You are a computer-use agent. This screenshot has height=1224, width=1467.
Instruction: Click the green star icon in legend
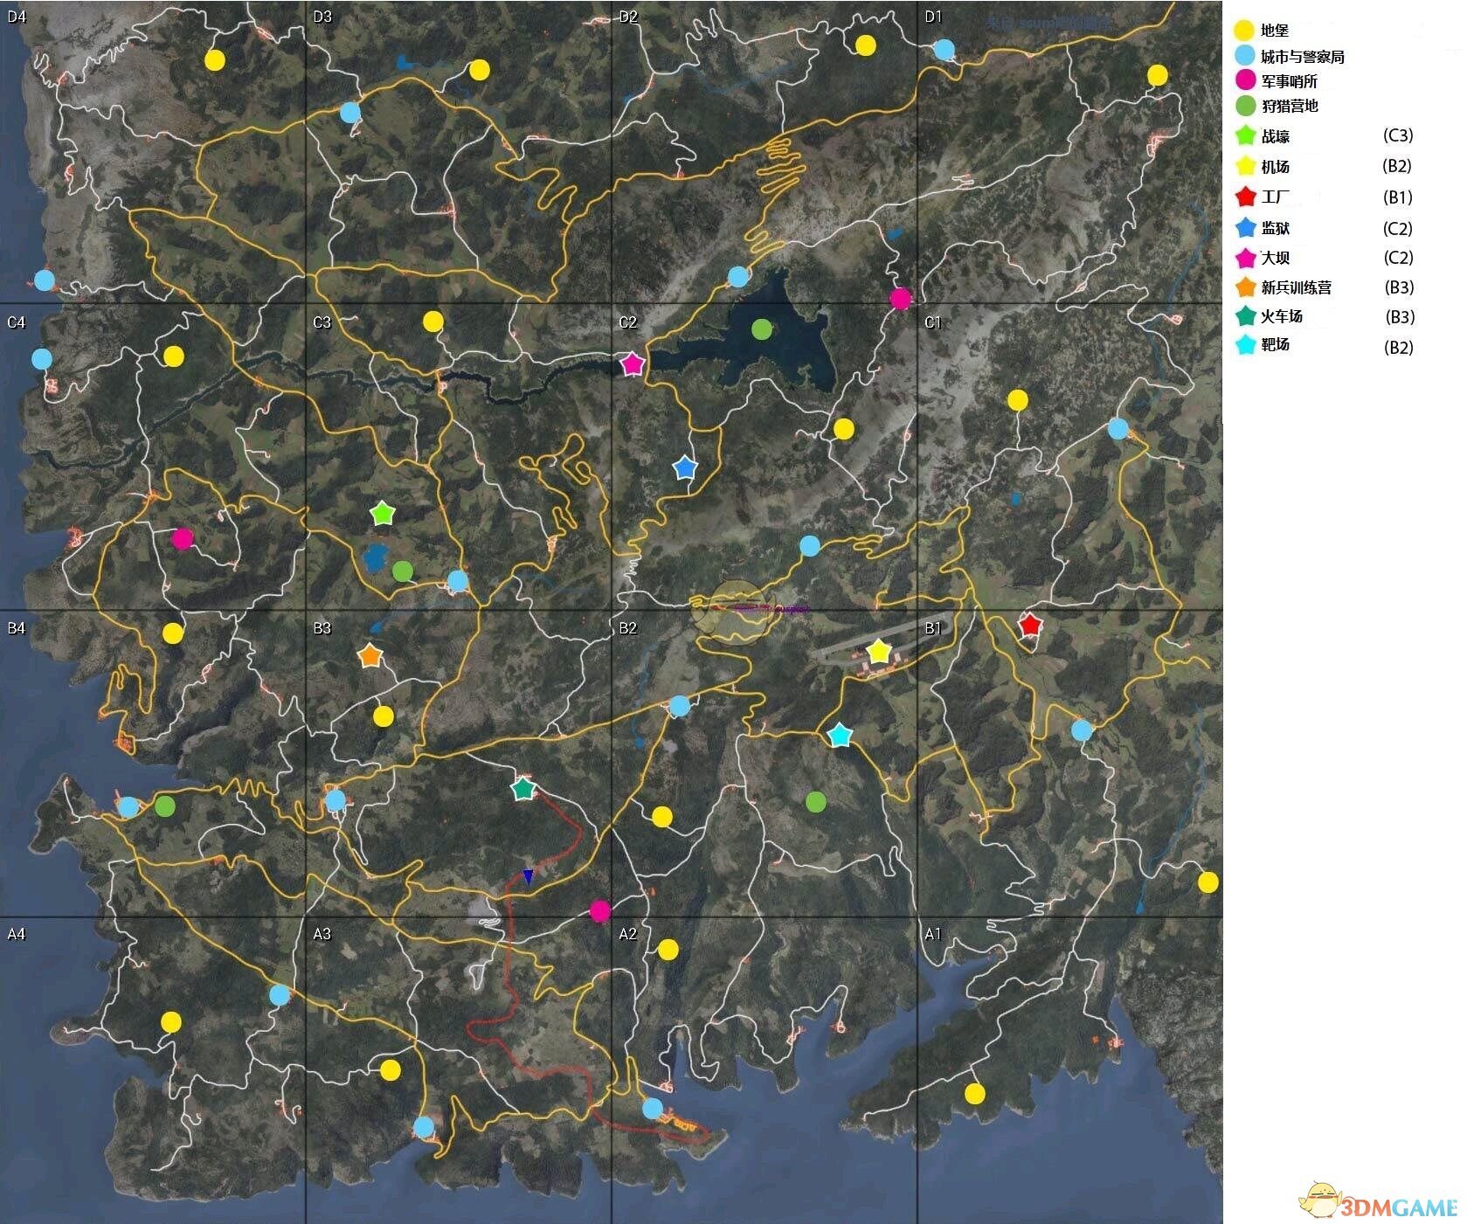[1246, 135]
